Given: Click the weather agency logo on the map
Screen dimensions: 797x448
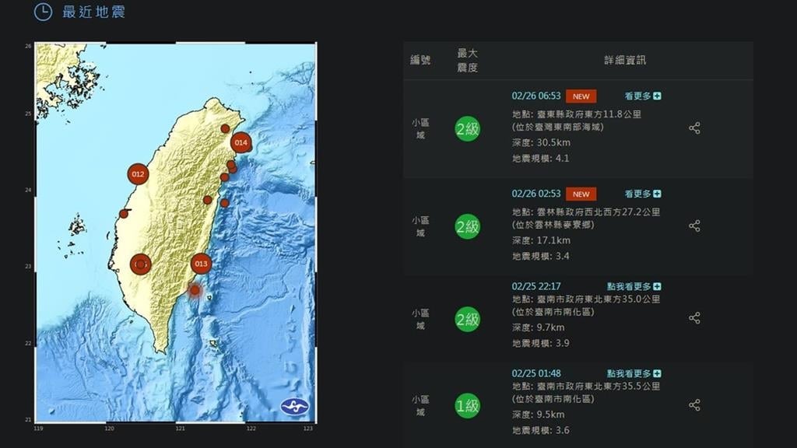Looking at the screenshot, I should 295,406.
